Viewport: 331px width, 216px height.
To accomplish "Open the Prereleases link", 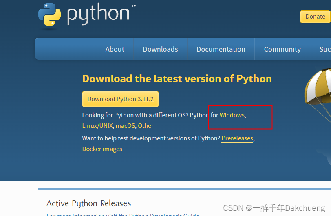I will point(237,138).
